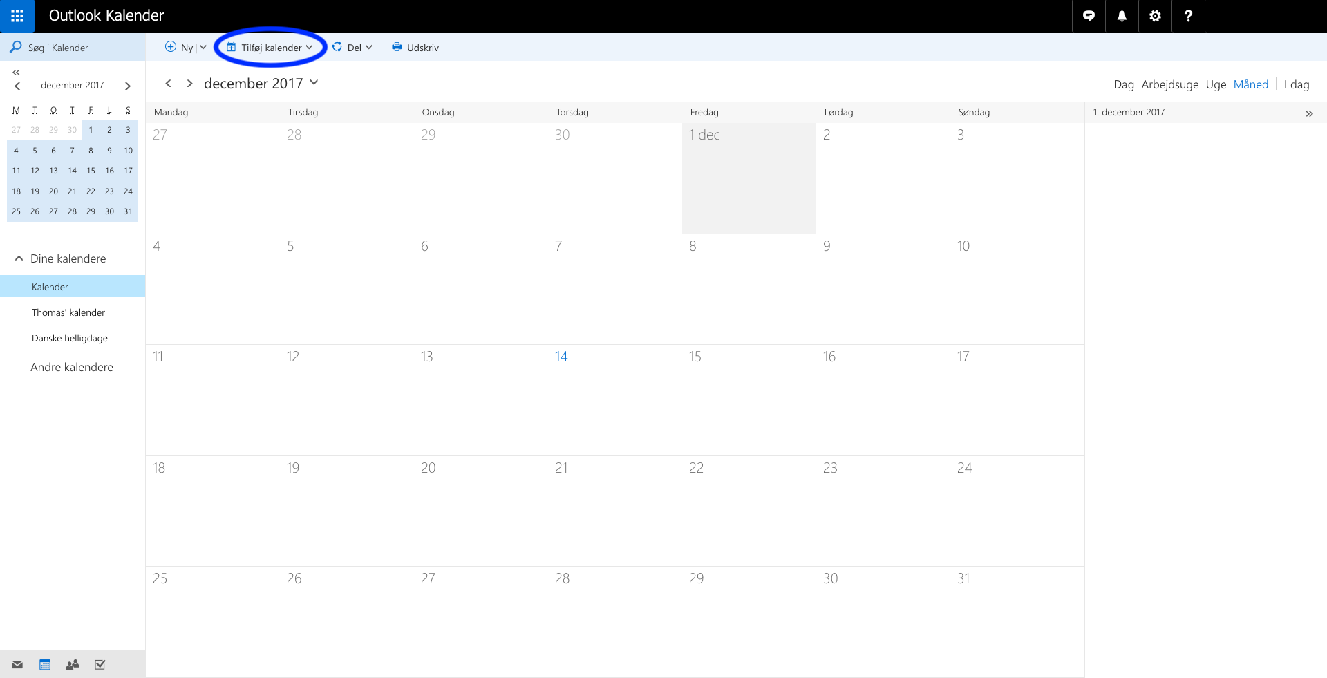Switch to Calendar via bottom calendar icon
This screenshot has height=678, width=1327.
click(45, 665)
